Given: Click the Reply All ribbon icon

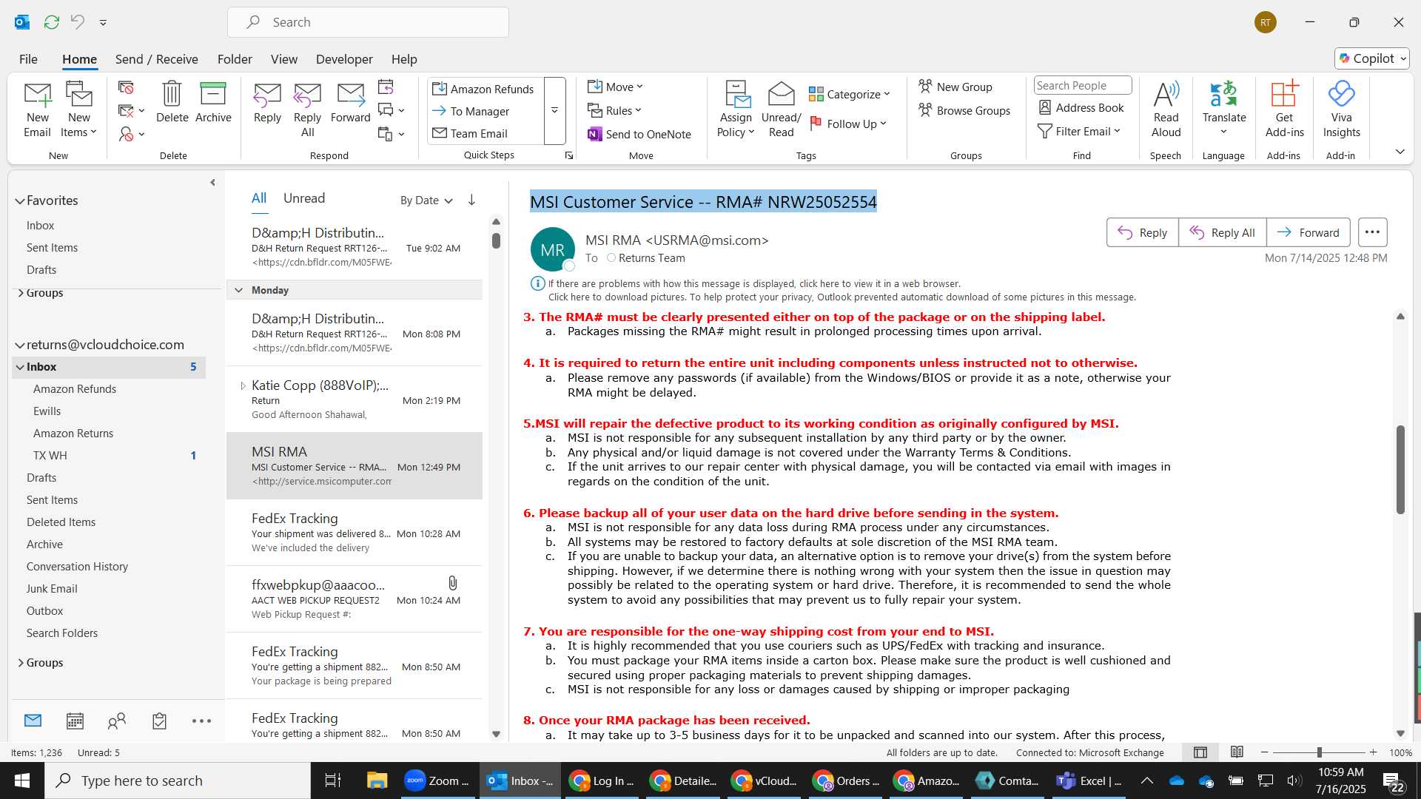Looking at the screenshot, I should [x=307, y=109].
